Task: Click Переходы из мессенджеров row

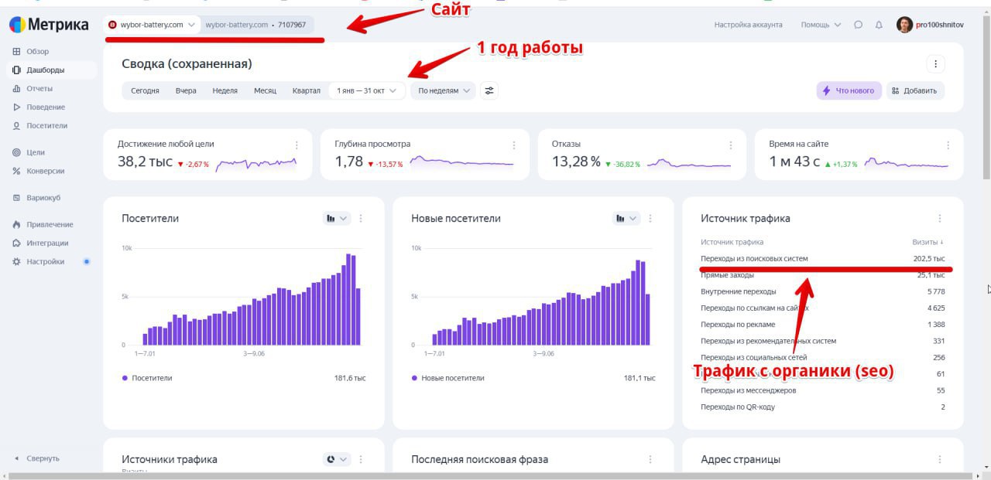Action: 822,390
